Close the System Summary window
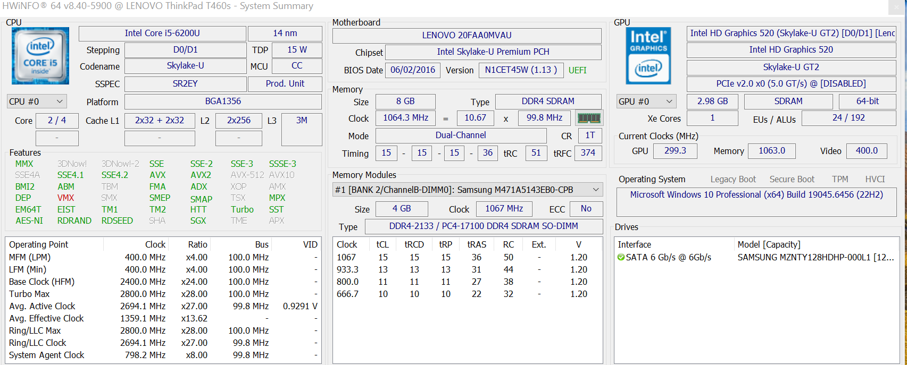 pyautogui.click(x=897, y=6)
